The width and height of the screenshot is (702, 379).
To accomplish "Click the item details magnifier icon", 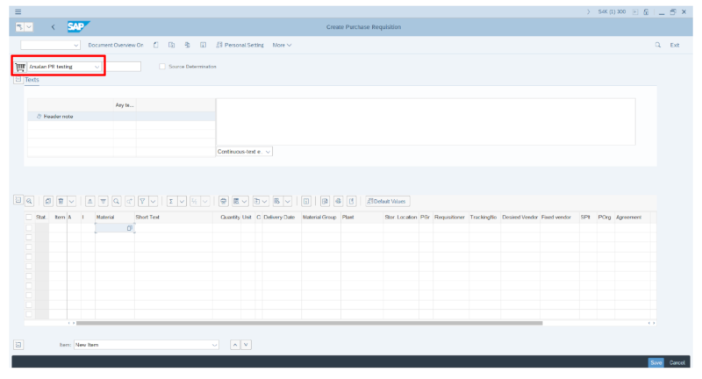I will coord(29,201).
